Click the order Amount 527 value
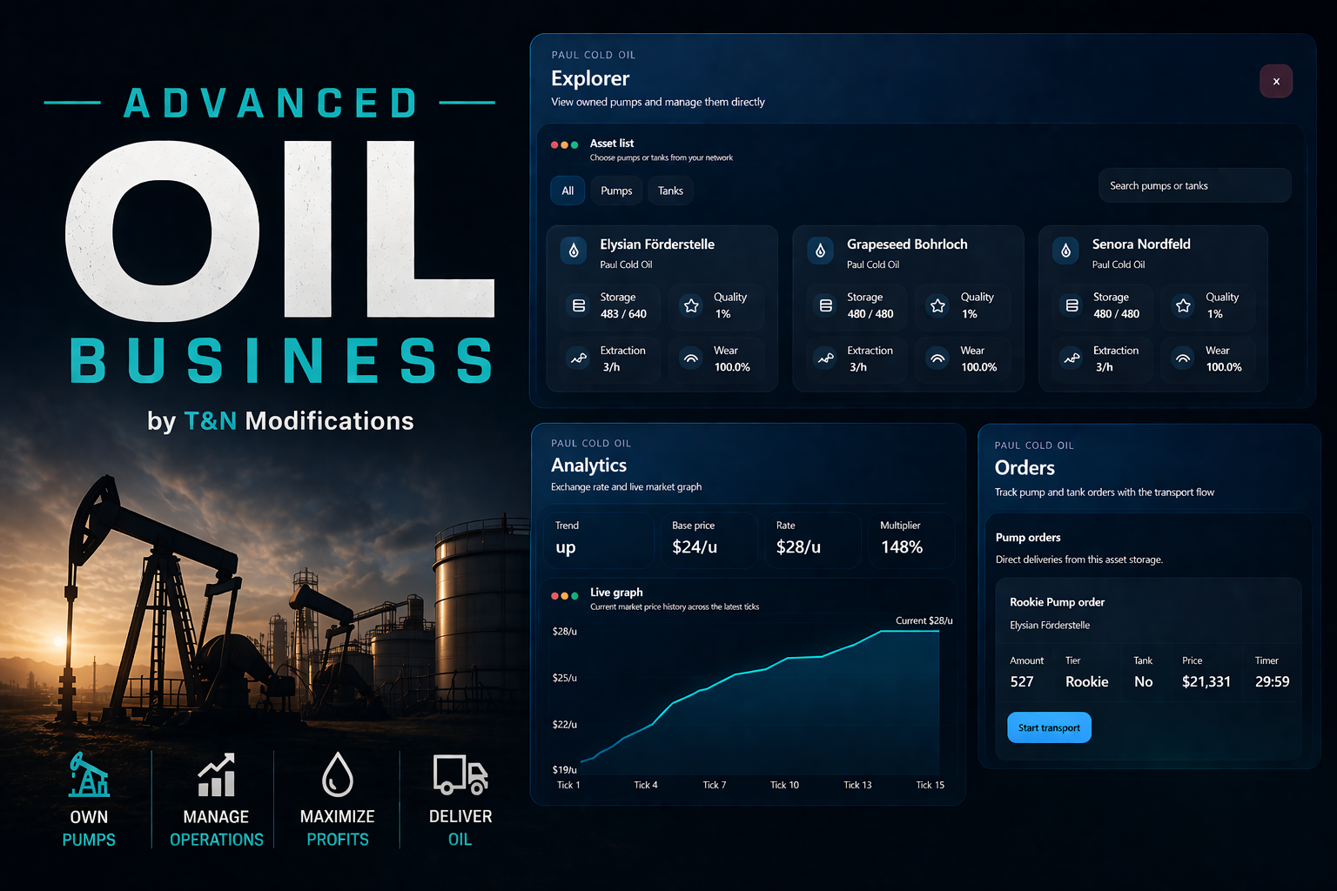The image size is (1337, 891). coord(1022,682)
